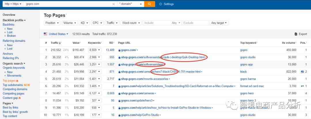Sort table by the Value column
This screenshot has height=119, width=311.
tap(76, 43)
